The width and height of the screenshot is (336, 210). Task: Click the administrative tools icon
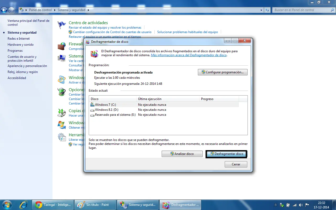point(62,137)
